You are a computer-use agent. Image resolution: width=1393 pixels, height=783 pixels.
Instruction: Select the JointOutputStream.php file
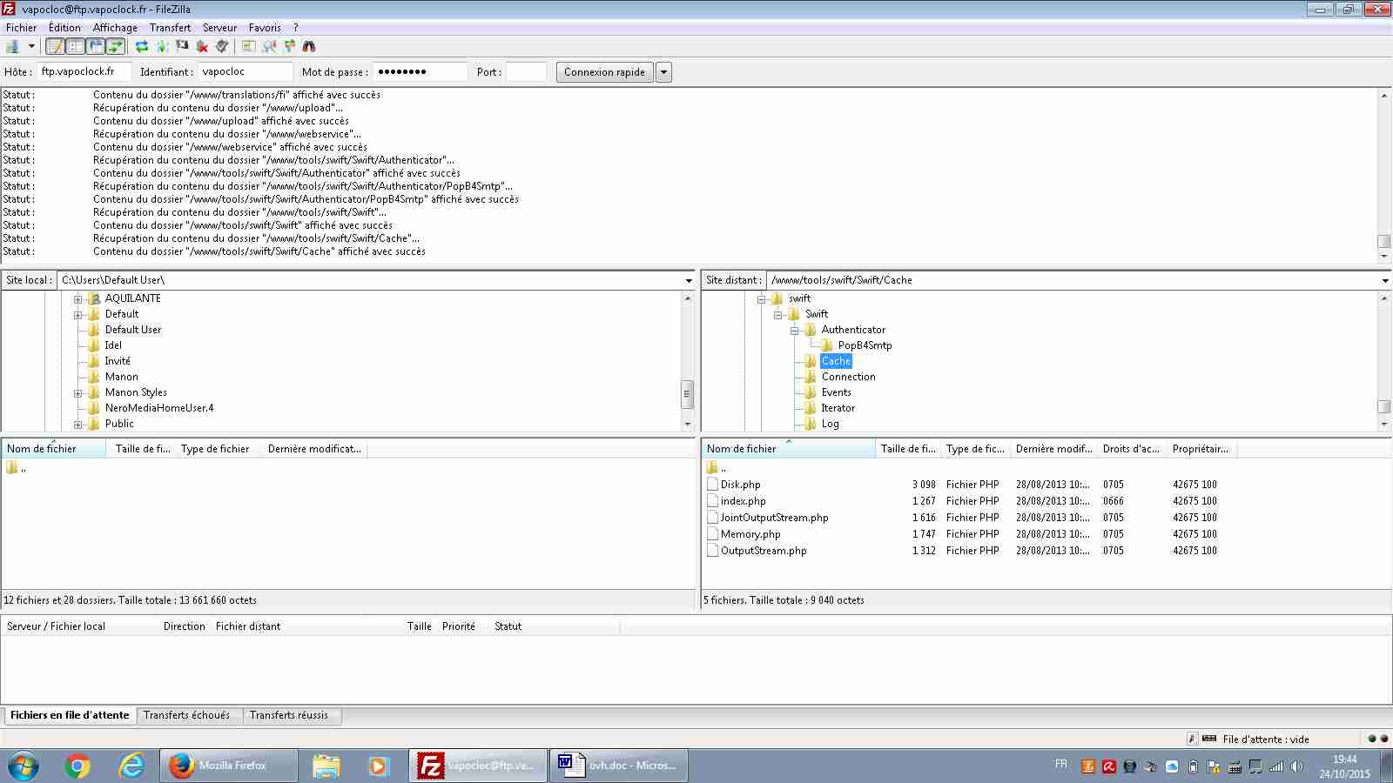pyautogui.click(x=774, y=518)
